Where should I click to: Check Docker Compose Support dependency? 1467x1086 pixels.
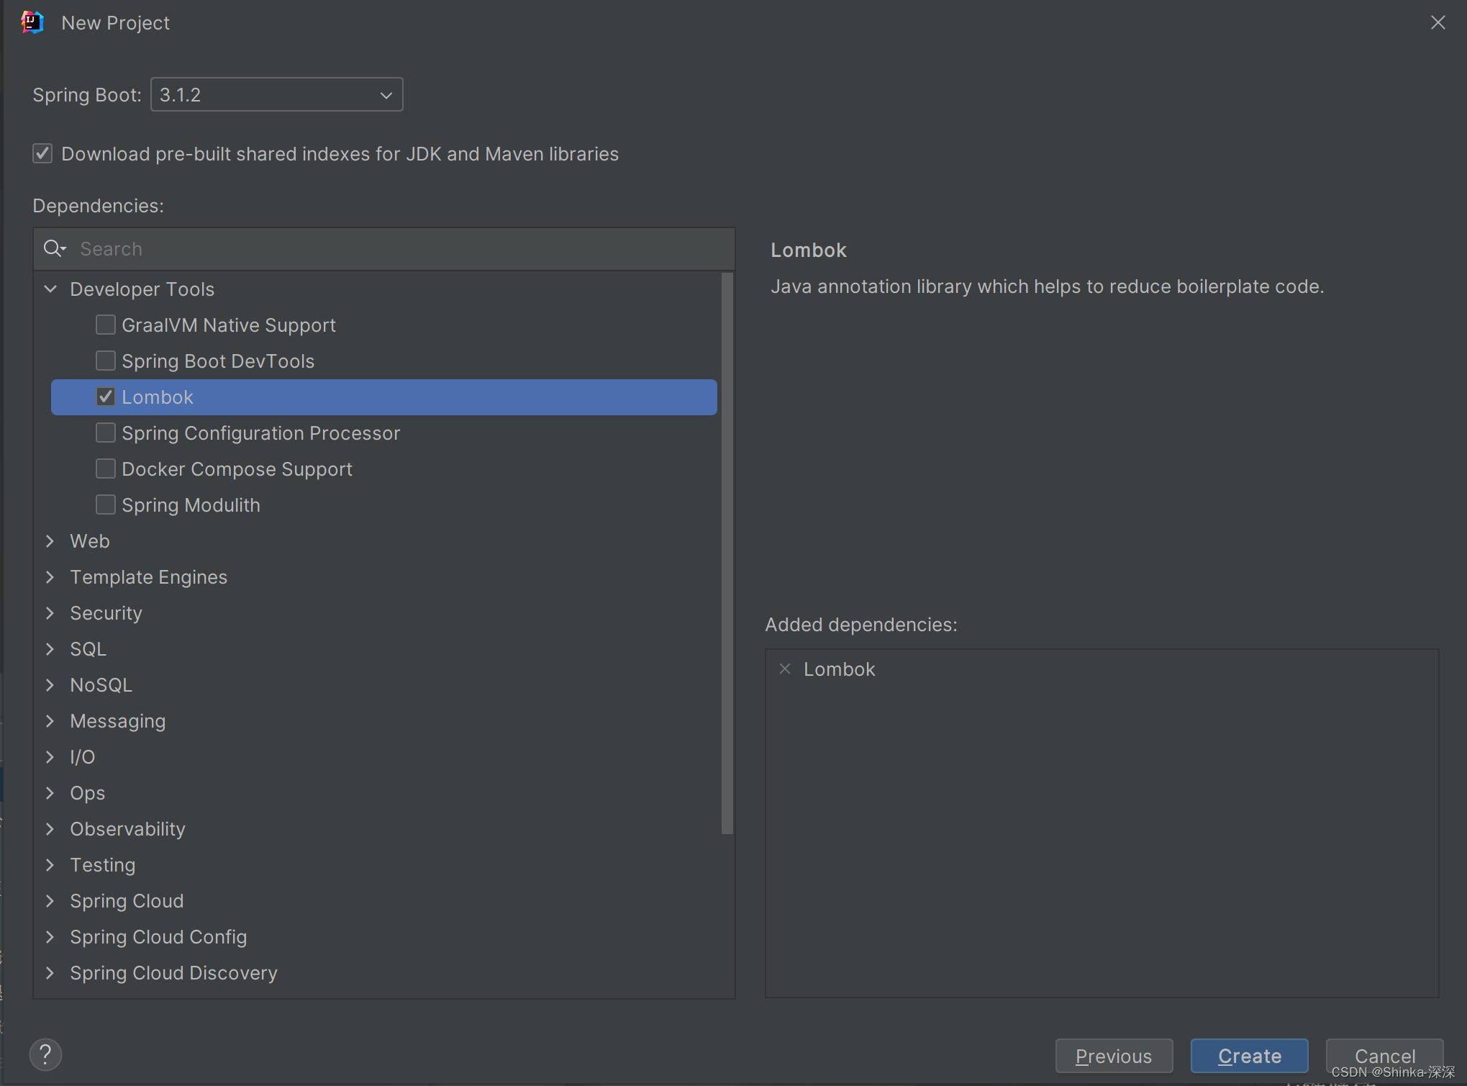tap(106, 469)
